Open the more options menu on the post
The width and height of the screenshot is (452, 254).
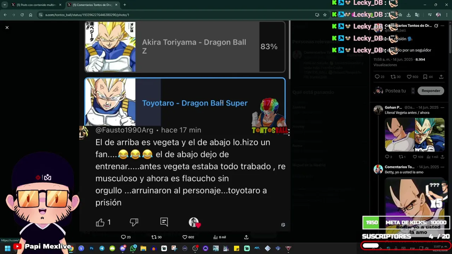pos(443,26)
